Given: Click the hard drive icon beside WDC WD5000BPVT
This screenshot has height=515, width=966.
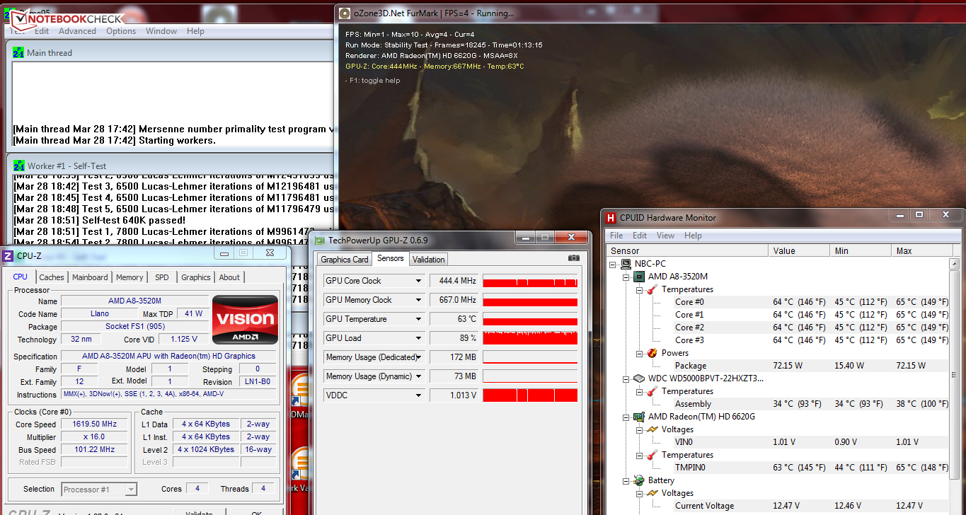Looking at the screenshot, I should 640,378.
